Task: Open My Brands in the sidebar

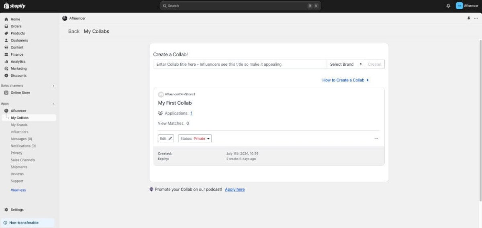Action: [19, 125]
